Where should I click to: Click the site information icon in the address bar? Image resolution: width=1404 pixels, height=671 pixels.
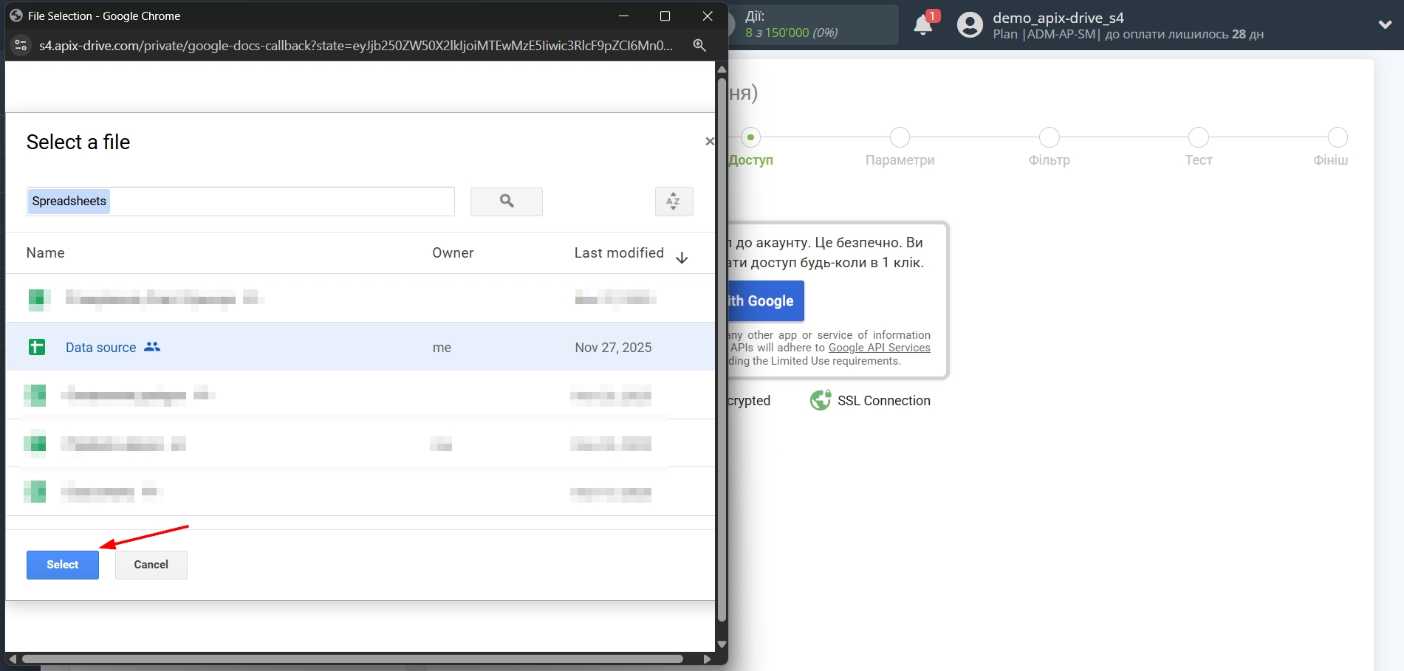[20, 45]
